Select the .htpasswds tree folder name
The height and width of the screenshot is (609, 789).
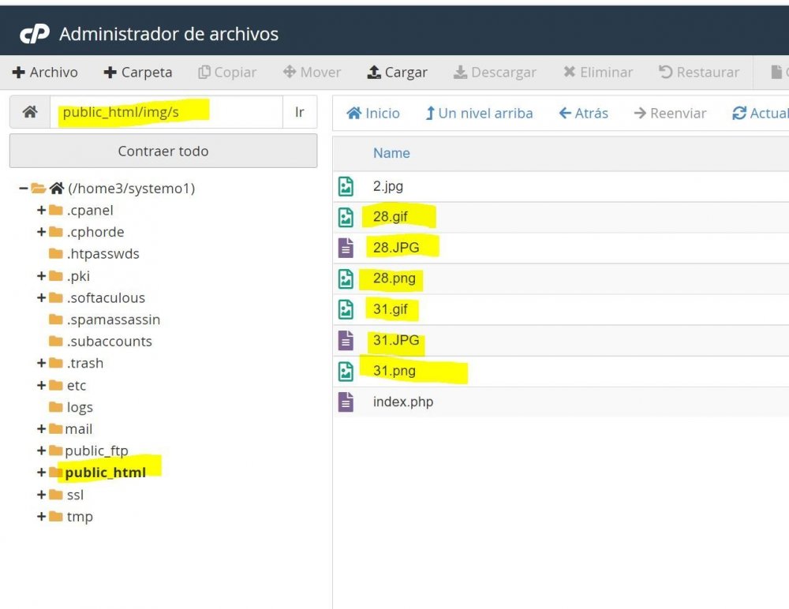(103, 254)
